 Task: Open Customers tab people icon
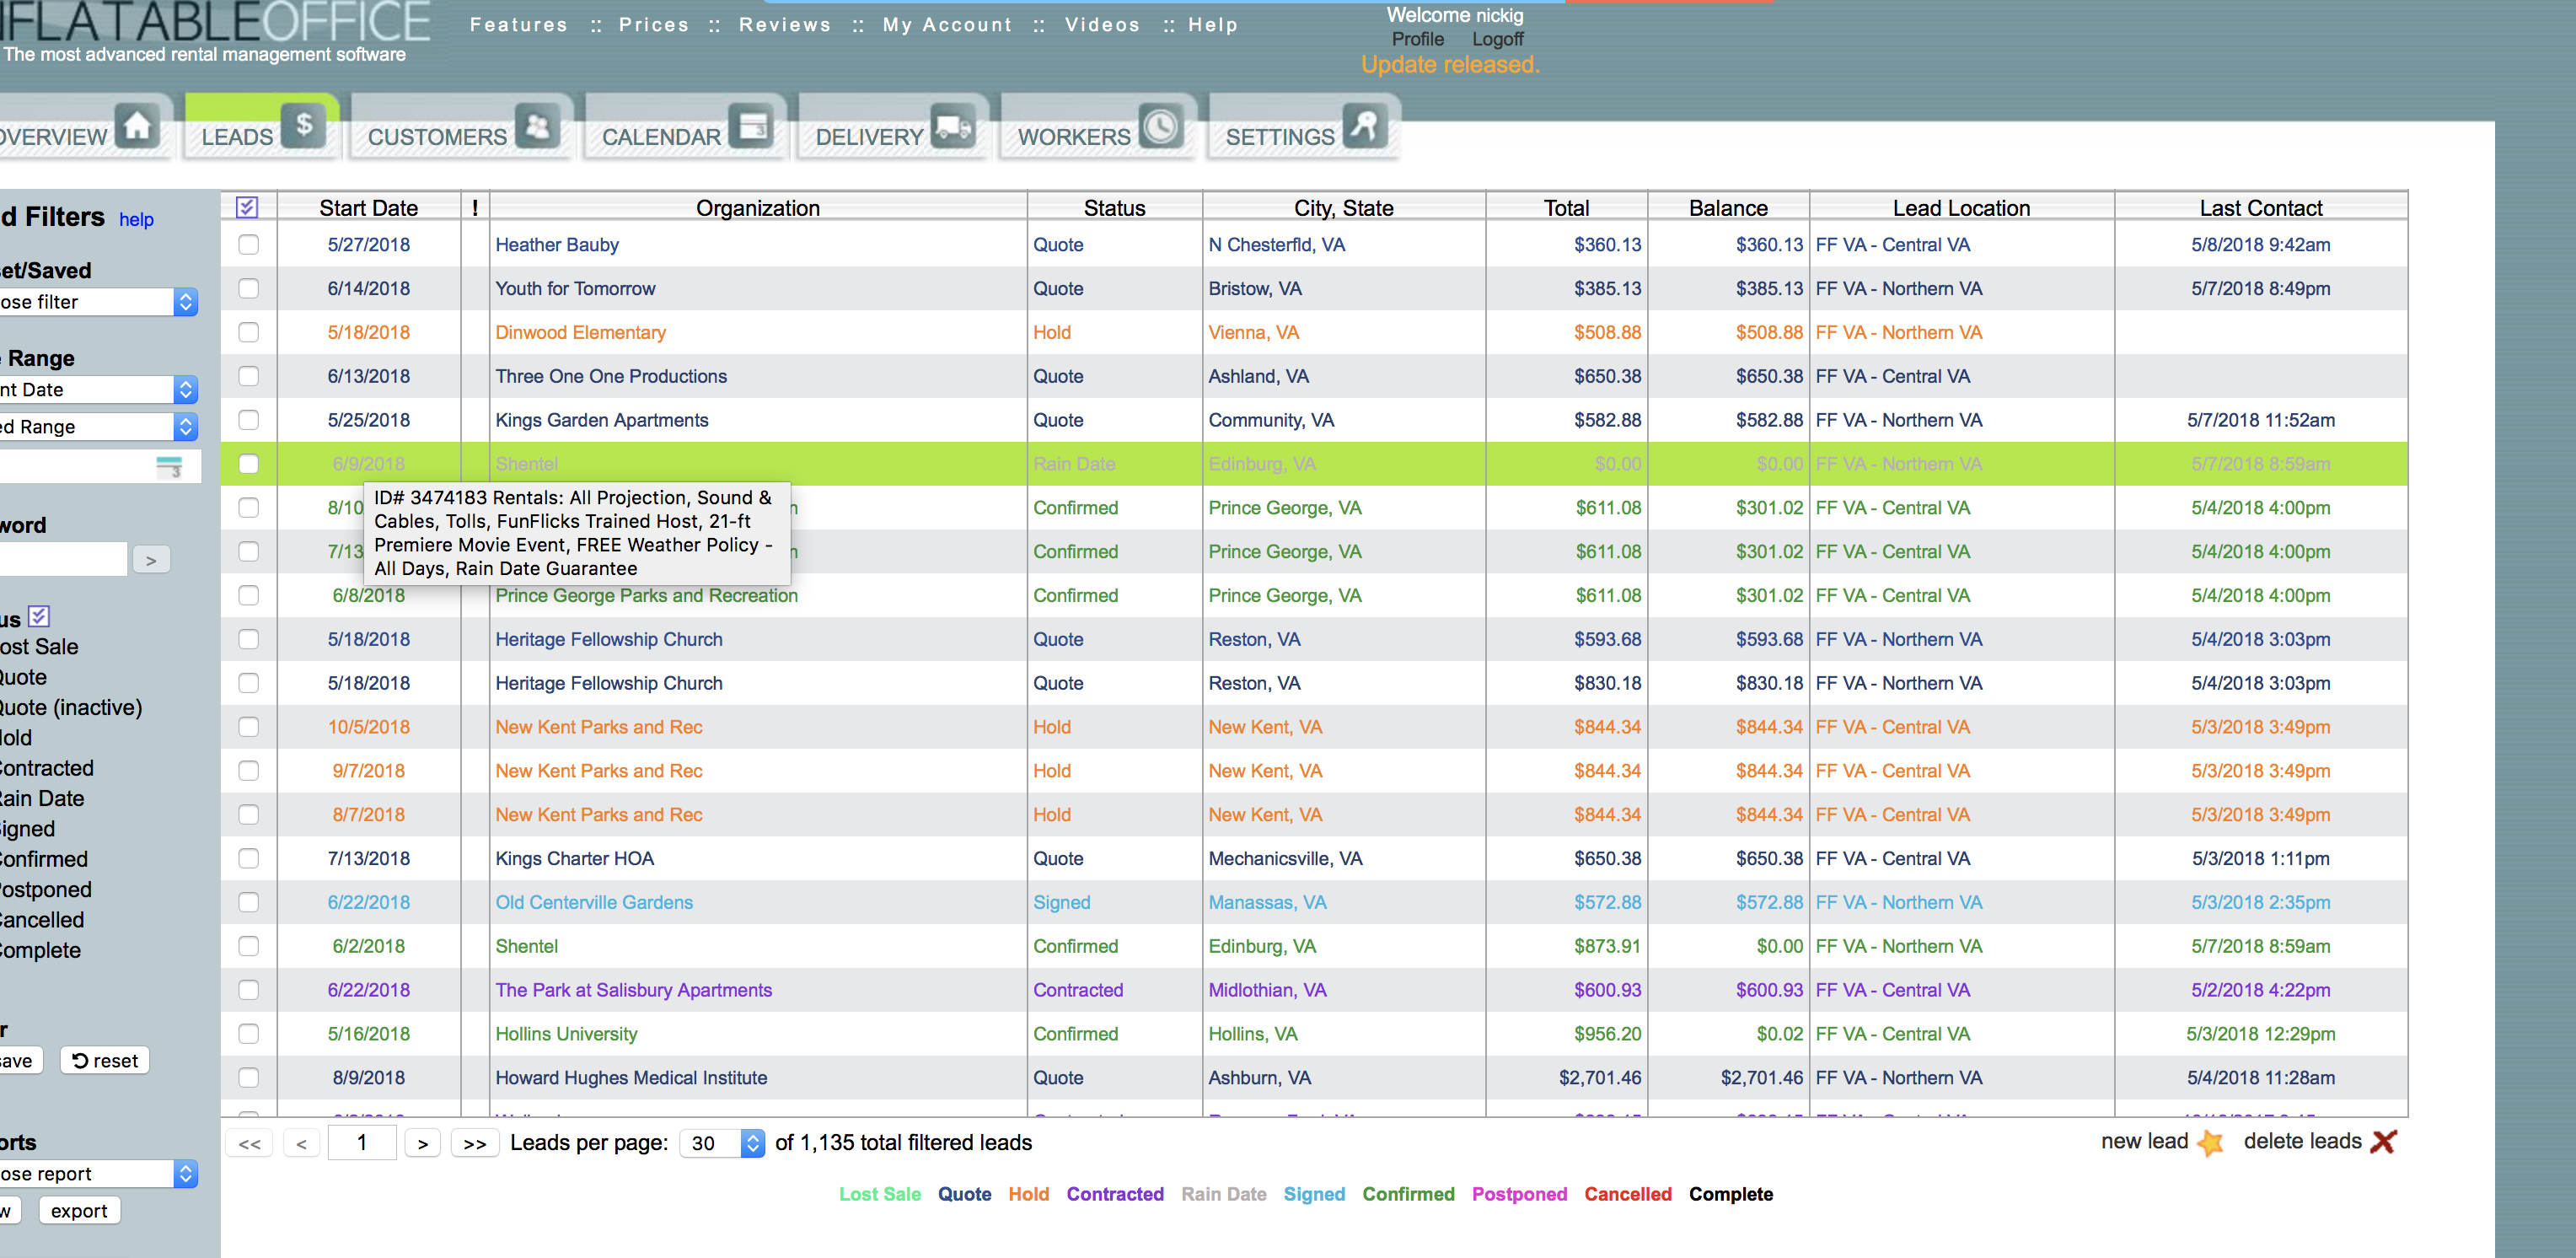(x=538, y=127)
